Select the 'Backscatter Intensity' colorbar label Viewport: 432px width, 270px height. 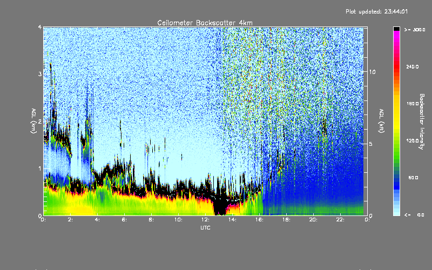(x=422, y=122)
